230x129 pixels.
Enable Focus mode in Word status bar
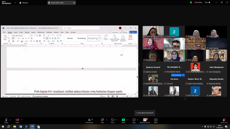pos(103,96)
